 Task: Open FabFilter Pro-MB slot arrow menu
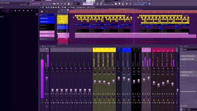click(x=181, y=59)
